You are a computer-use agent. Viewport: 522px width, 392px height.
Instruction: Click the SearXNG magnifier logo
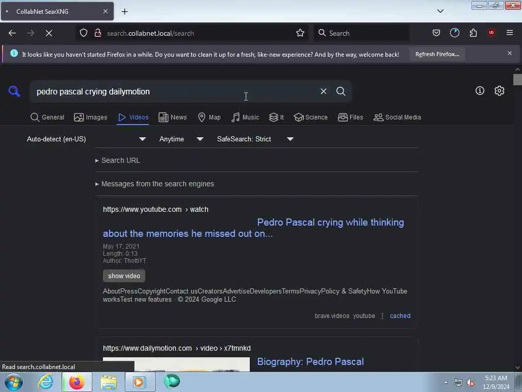(x=14, y=91)
